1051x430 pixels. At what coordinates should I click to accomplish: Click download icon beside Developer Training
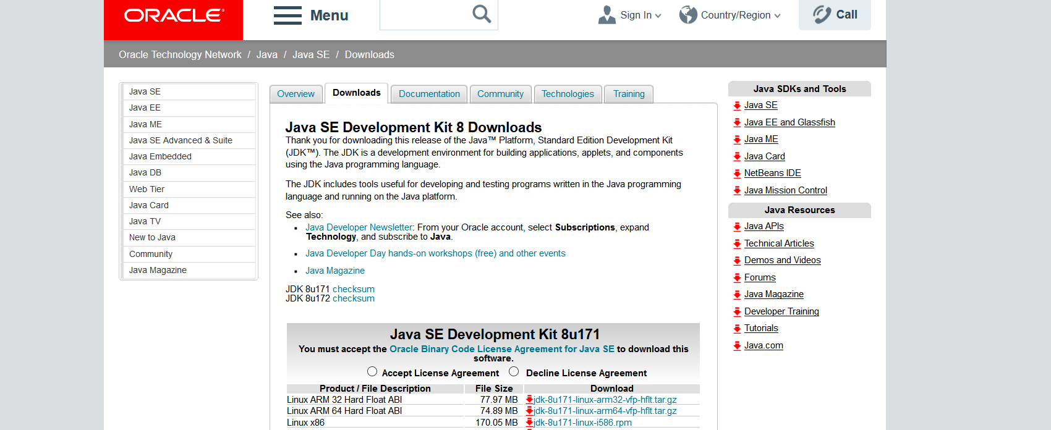[737, 312]
